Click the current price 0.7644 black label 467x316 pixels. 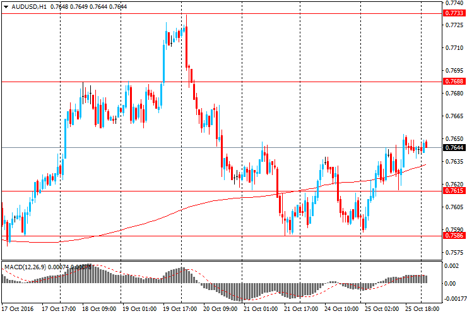pyautogui.click(x=454, y=147)
